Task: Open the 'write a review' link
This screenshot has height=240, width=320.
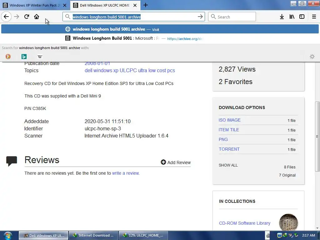Action: pos(126,173)
